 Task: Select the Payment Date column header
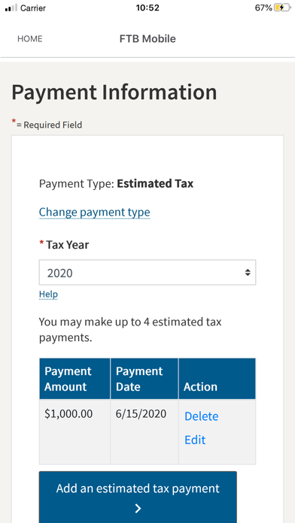coord(144,379)
